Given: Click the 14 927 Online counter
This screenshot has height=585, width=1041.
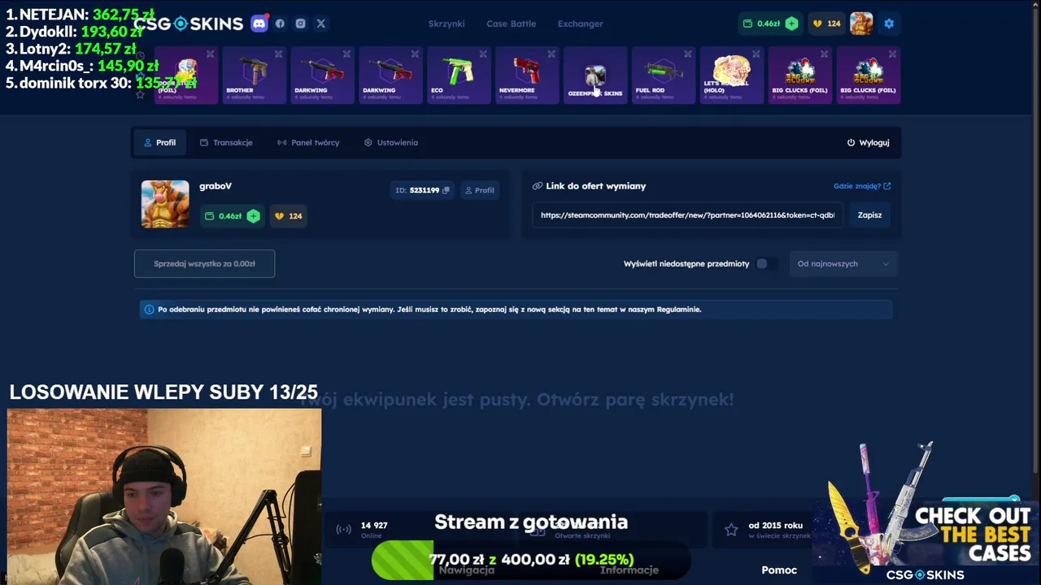Looking at the screenshot, I should click(x=373, y=529).
